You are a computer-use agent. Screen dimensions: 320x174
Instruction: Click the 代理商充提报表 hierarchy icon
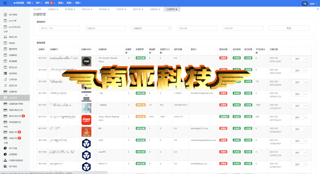(5, 160)
